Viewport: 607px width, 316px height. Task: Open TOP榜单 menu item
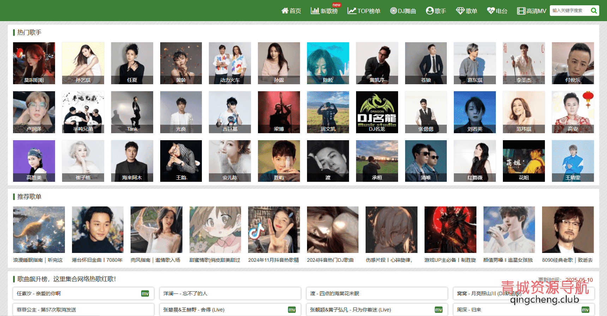[x=369, y=11]
